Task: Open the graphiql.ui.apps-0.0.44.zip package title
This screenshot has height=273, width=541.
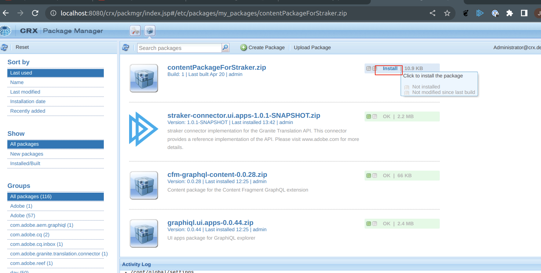Action: [x=211, y=223]
